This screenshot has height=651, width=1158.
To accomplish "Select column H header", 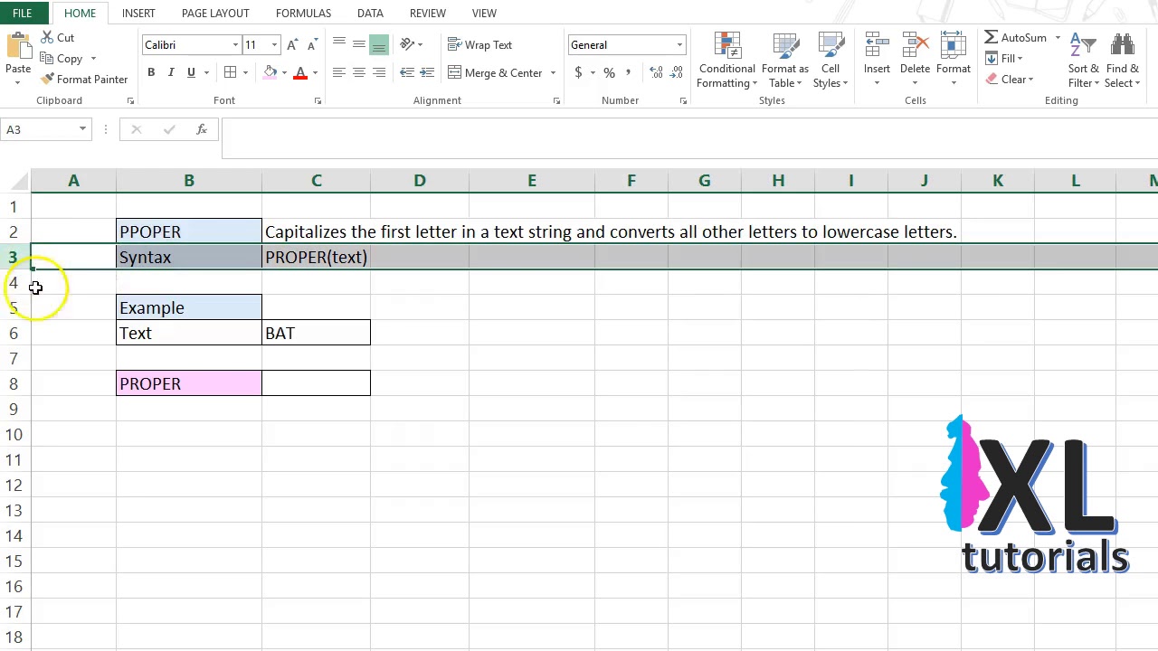I will tap(778, 181).
